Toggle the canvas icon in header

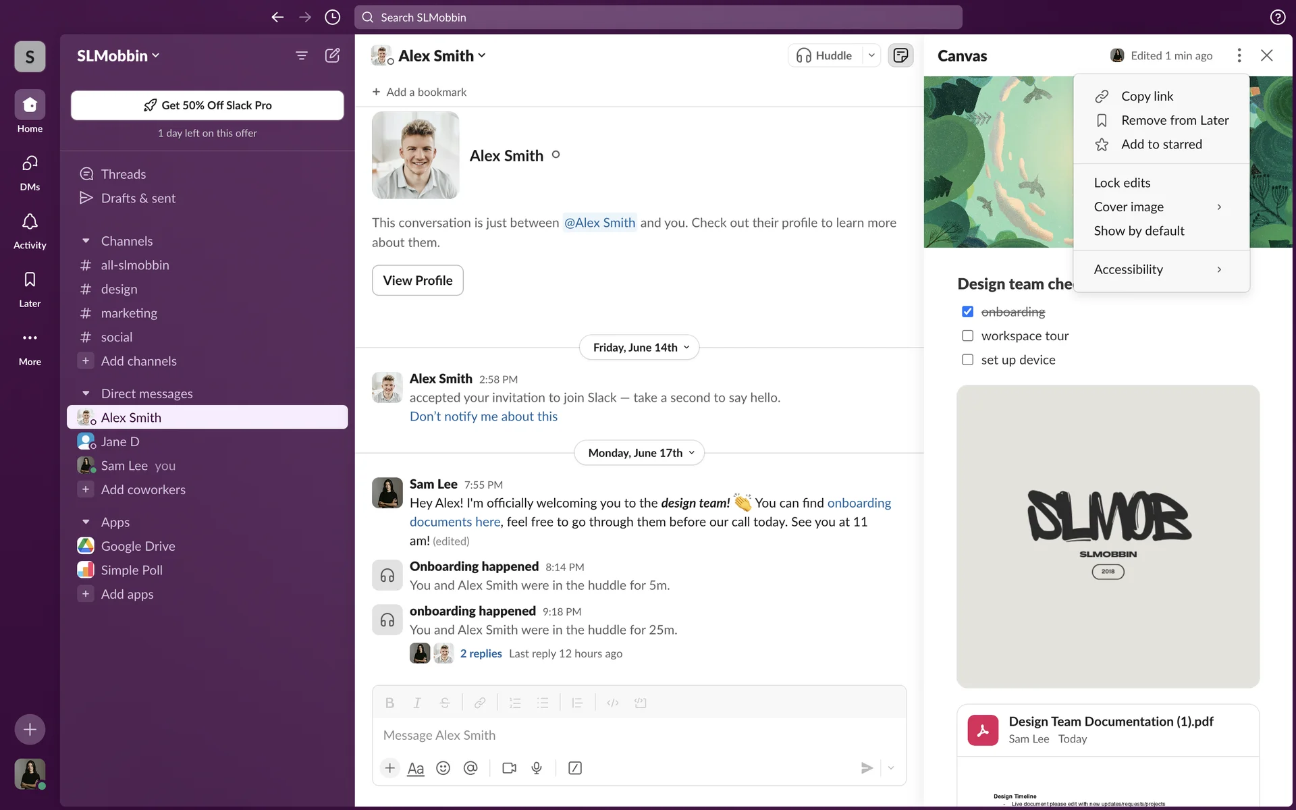(x=900, y=55)
